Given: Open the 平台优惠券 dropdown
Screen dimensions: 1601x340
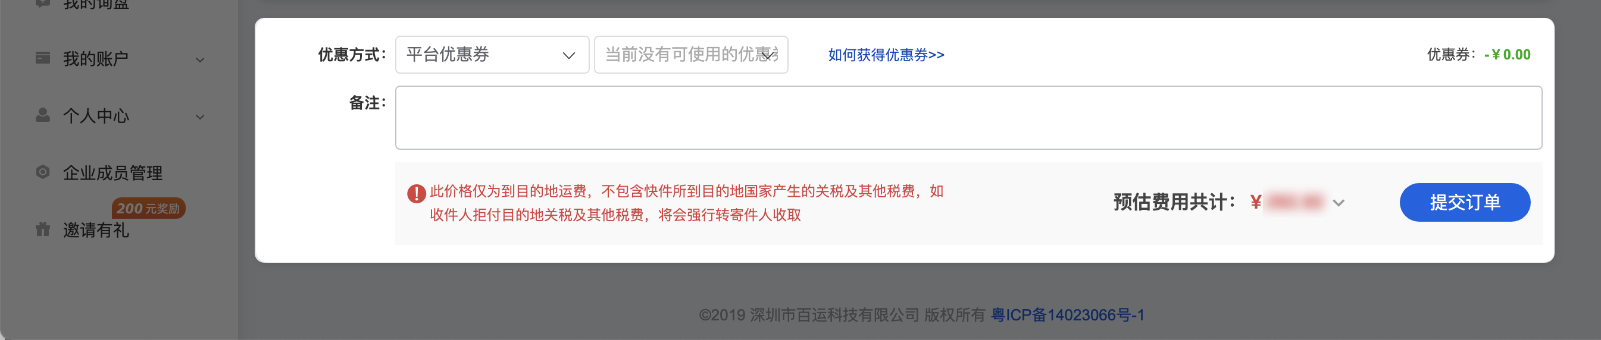Looking at the screenshot, I should pos(492,55).
